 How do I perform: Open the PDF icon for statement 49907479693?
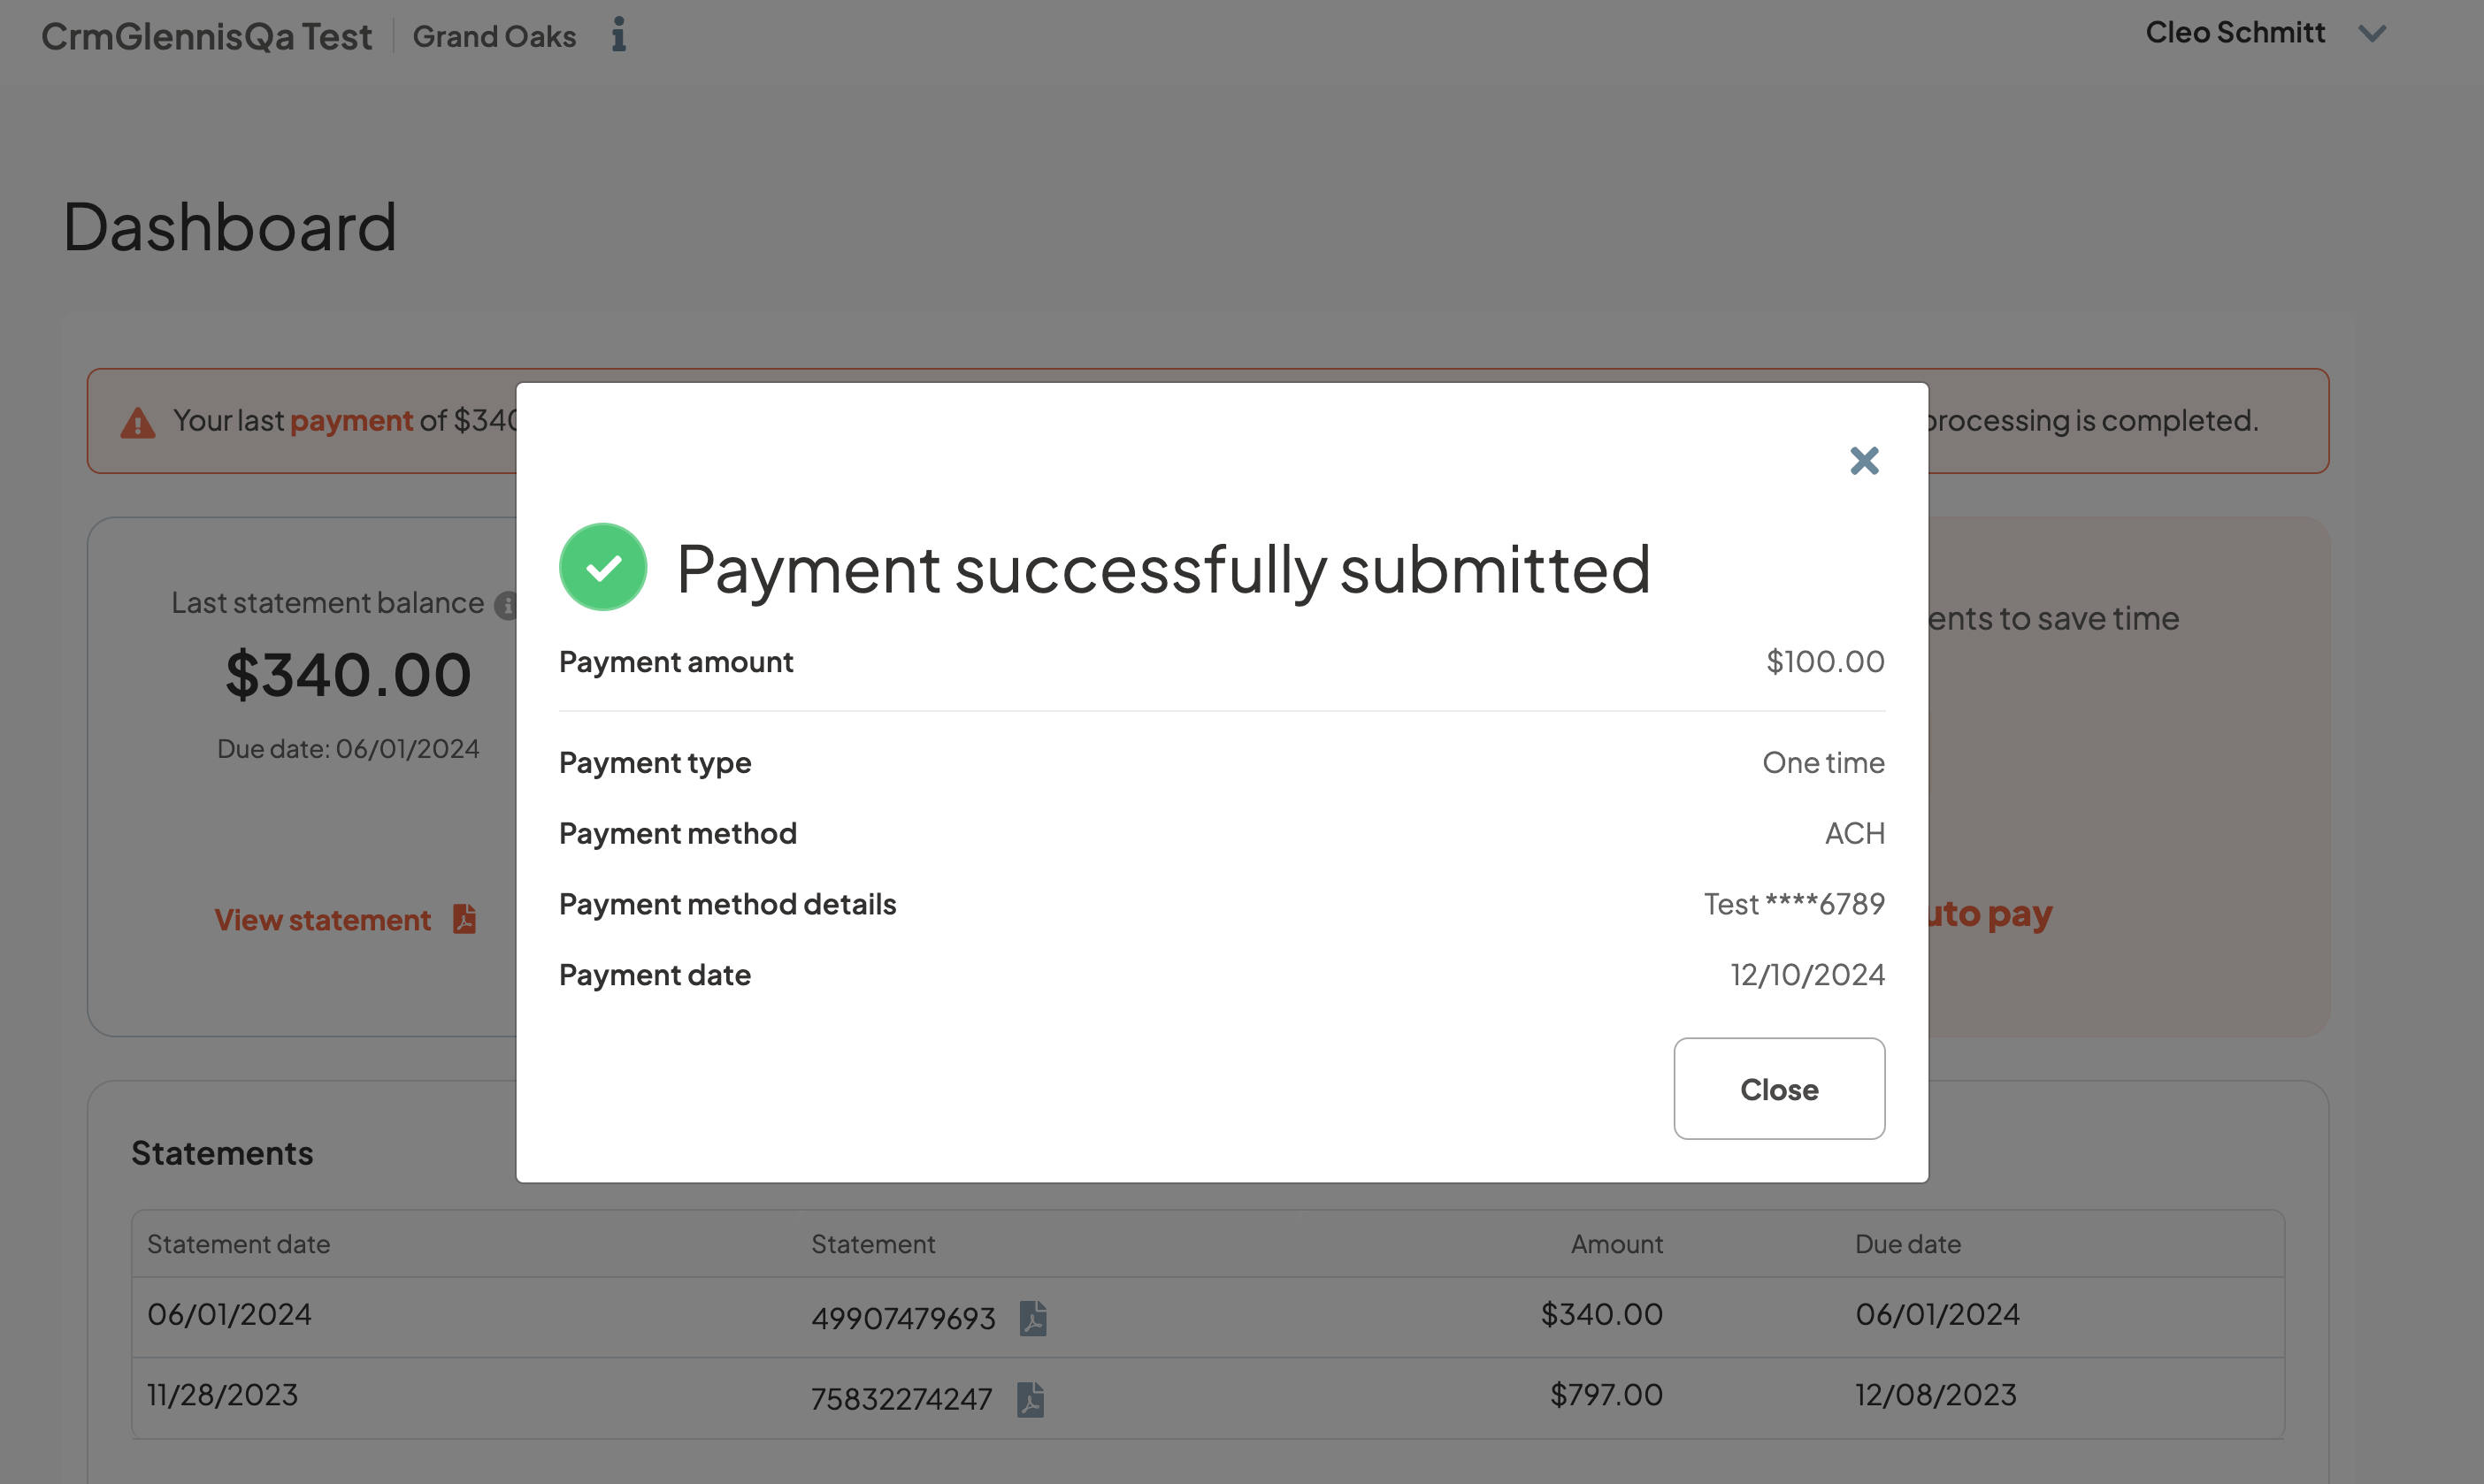[1033, 1318]
